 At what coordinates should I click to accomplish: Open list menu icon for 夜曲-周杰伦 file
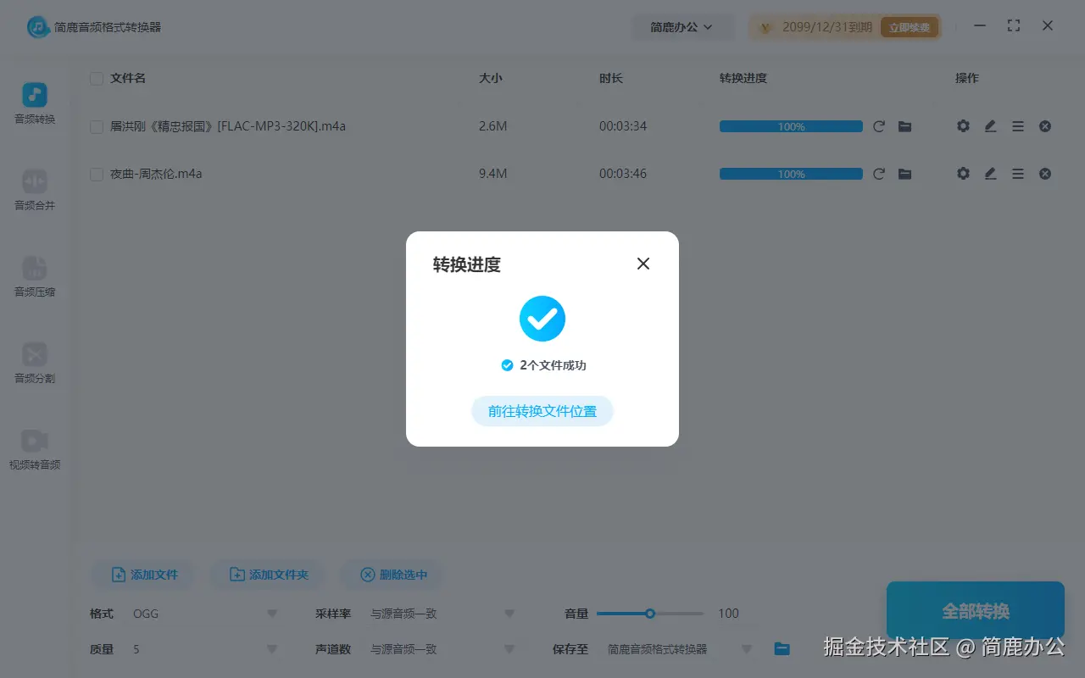tap(1018, 174)
